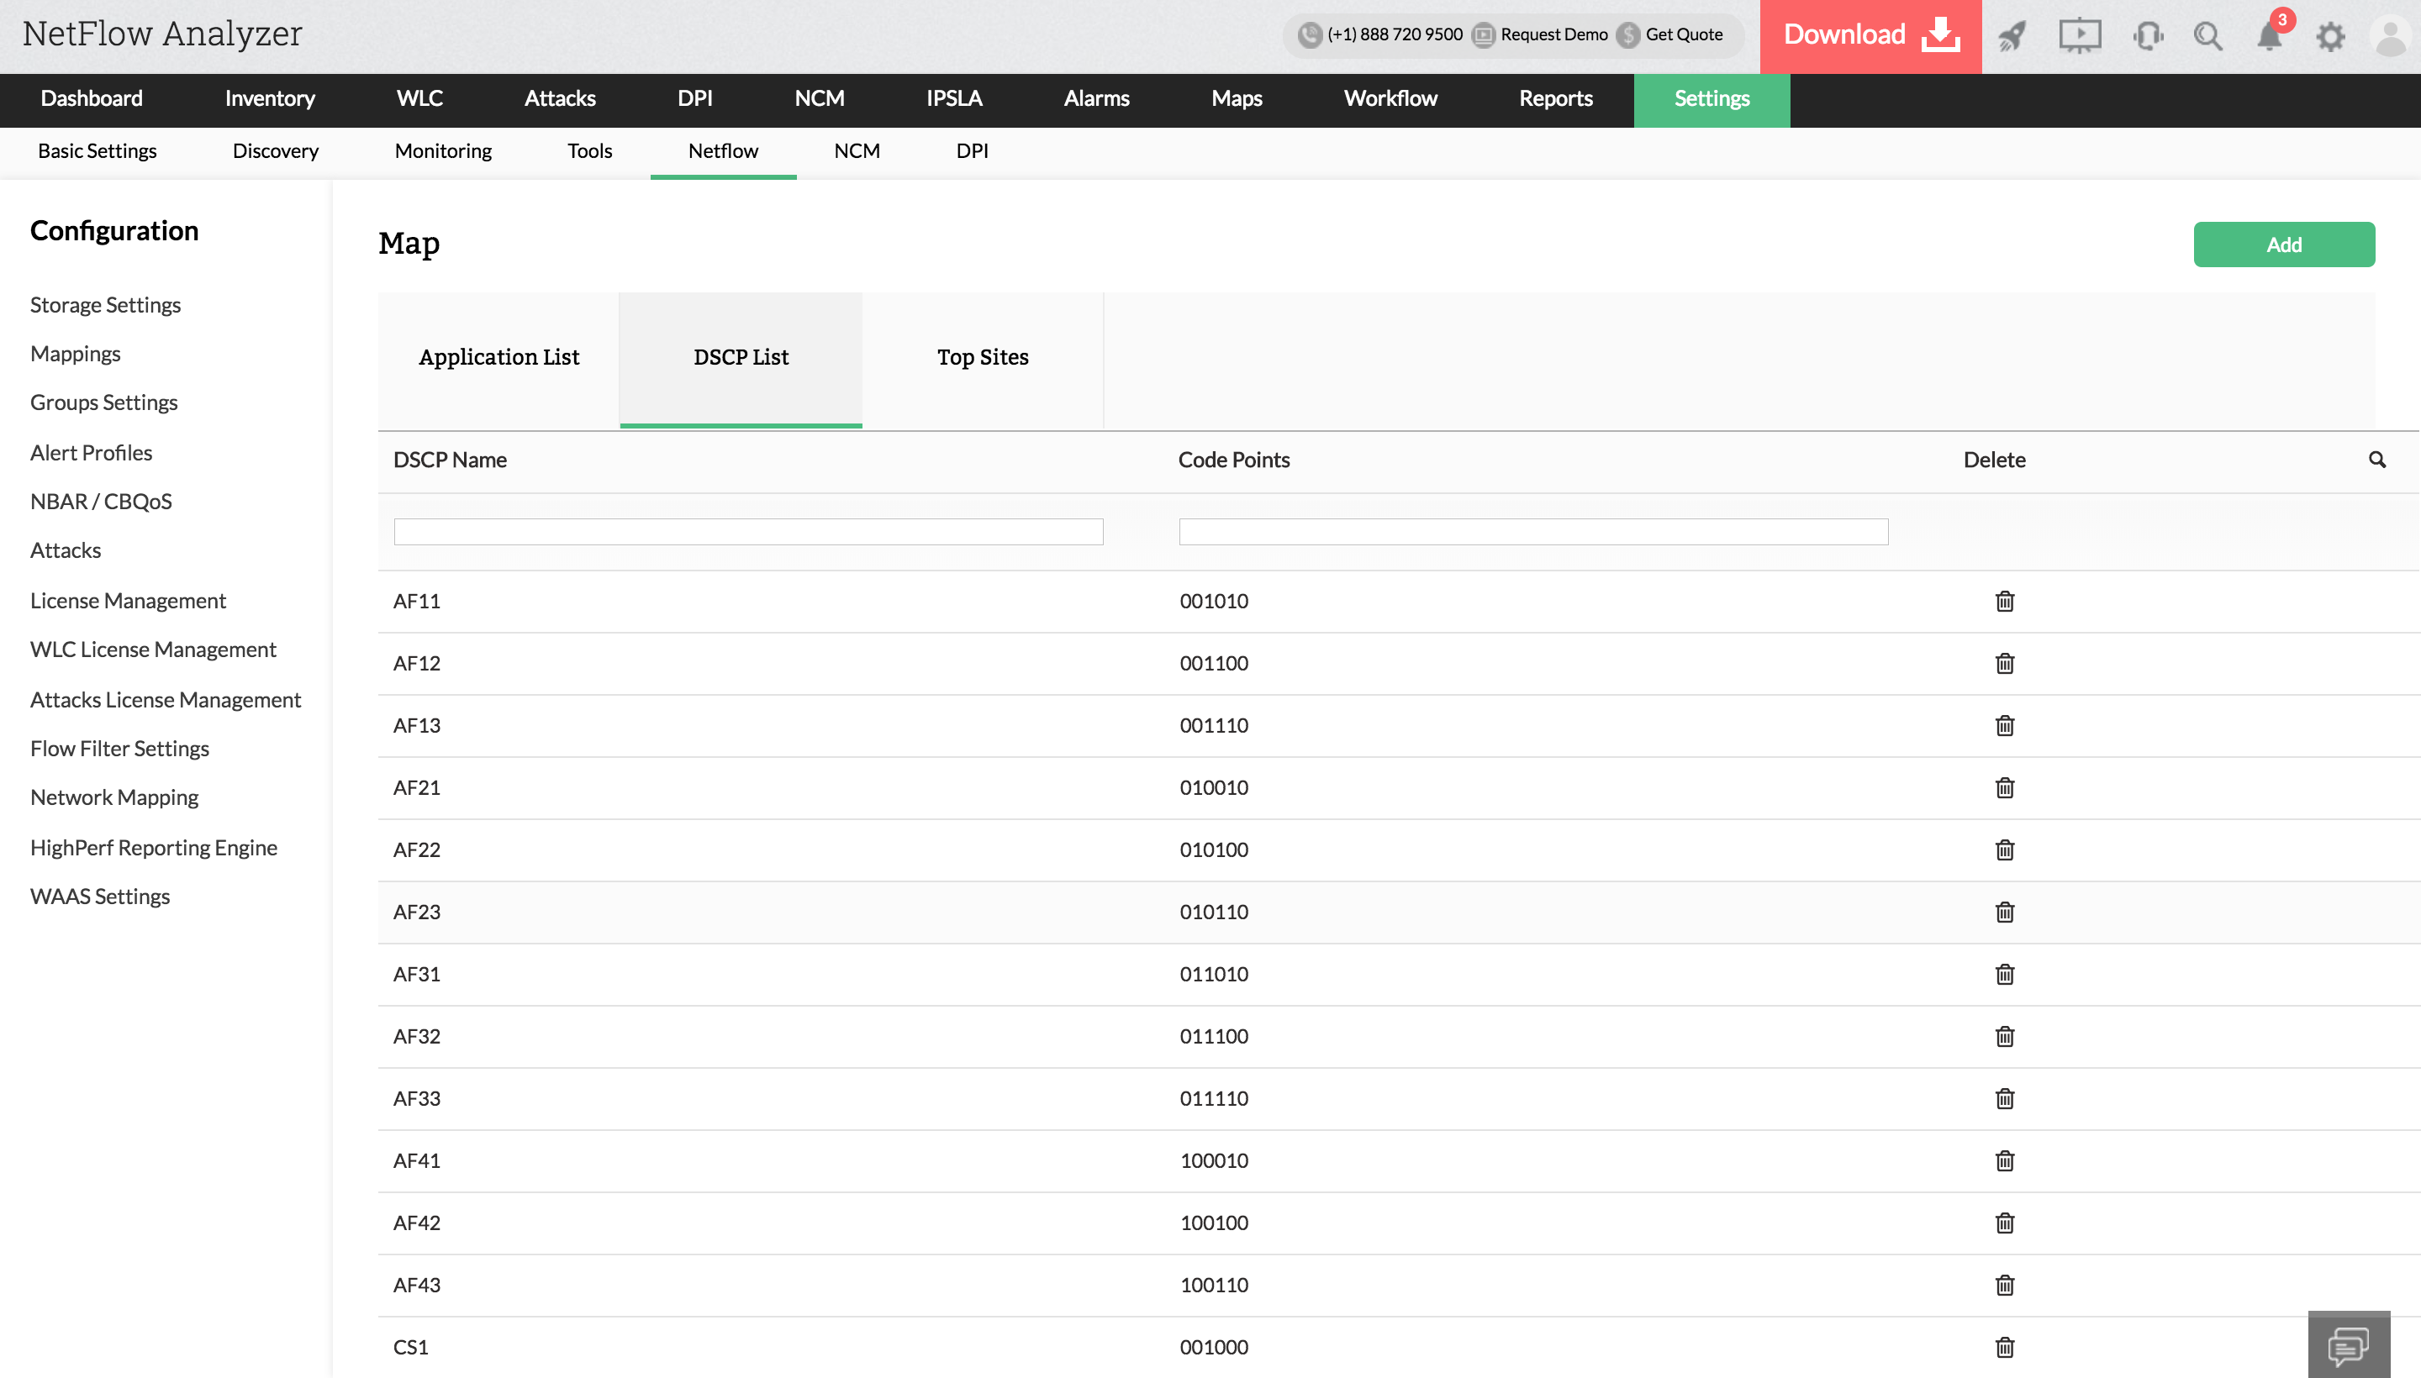Open Flow Filter Settings link
The width and height of the screenshot is (2421, 1378).
[x=119, y=749]
